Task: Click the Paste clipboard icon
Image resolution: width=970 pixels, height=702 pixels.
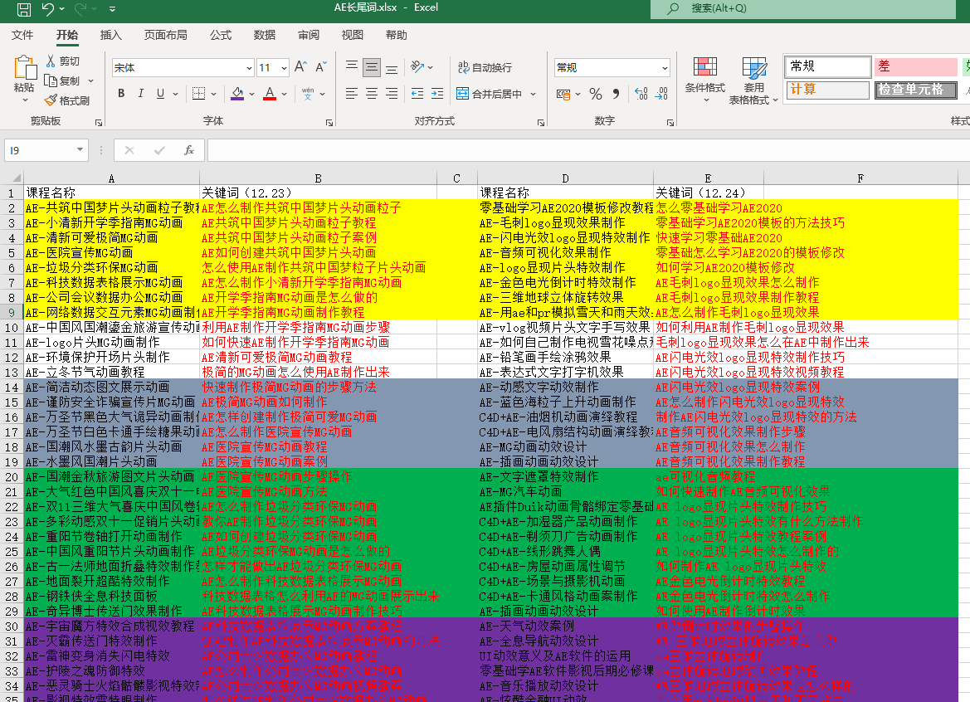Action: pyautogui.click(x=25, y=69)
